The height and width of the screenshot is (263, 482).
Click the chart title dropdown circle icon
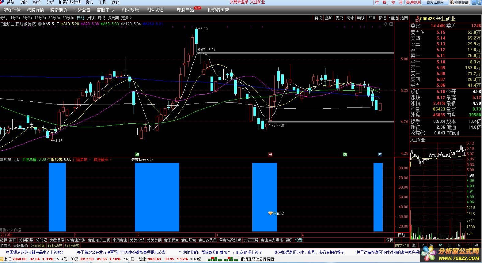pyautogui.click(x=40, y=24)
